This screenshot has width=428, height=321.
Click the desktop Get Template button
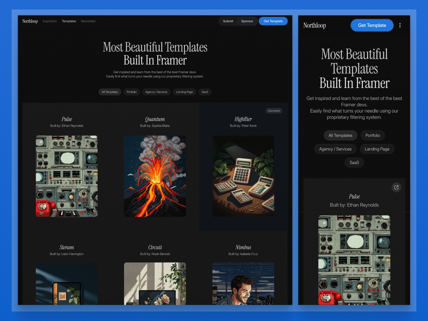coord(273,21)
